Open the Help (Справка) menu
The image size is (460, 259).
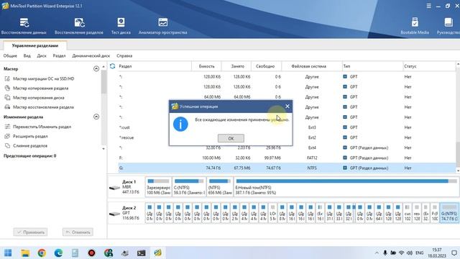click(124, 56)
